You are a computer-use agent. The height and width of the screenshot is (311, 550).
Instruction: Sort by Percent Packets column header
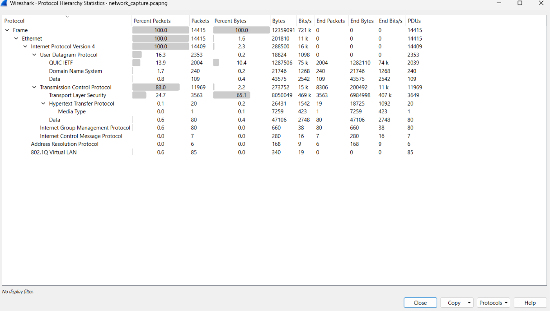[x=160, y=21]
